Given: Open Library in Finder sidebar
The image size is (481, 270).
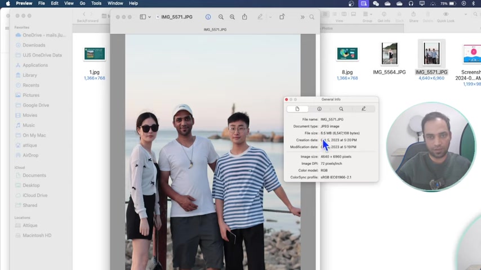Looking at the screenshot, I should pos(26,75).
